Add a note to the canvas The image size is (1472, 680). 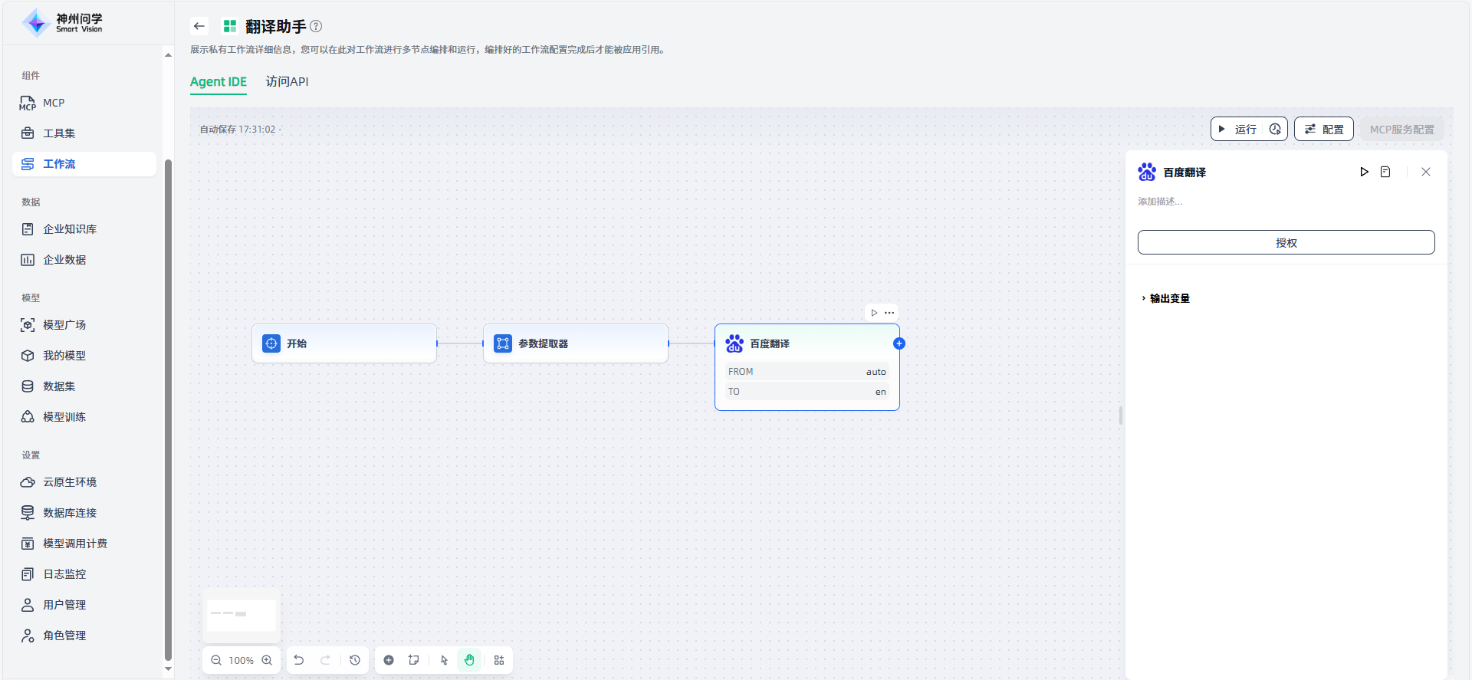[414, 660]
